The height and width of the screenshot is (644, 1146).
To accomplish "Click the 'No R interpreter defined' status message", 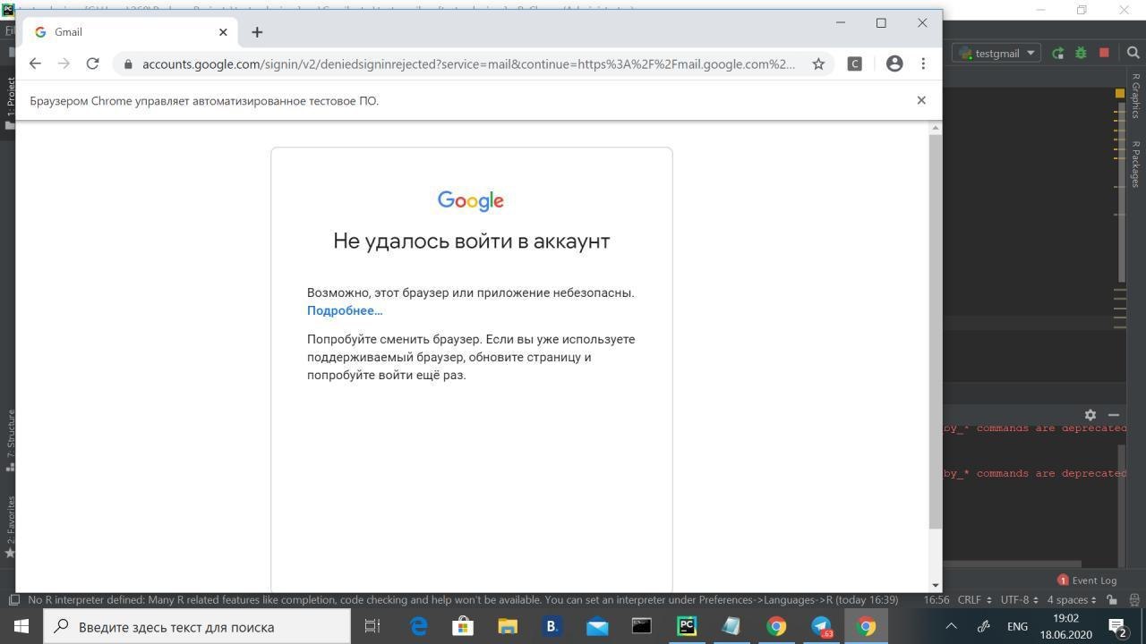I will pos(463,600).
